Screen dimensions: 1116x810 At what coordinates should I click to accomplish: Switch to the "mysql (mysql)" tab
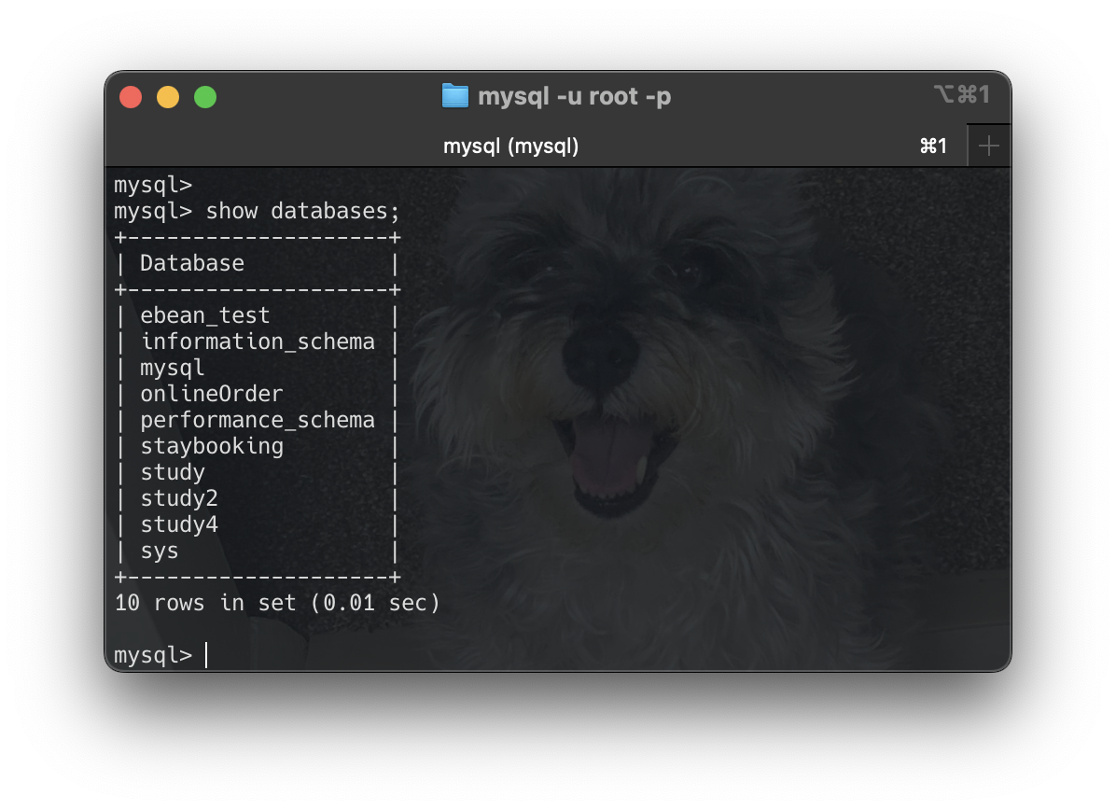[510, 146]
